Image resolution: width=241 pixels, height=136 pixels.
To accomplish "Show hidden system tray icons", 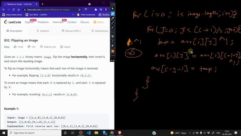I will pos(190,133).
